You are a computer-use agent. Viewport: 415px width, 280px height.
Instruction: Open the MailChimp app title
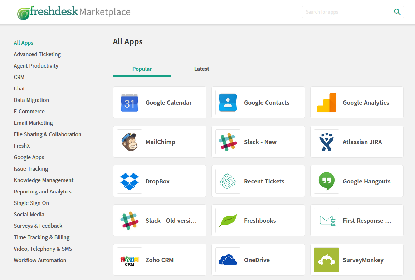point(160,142)
